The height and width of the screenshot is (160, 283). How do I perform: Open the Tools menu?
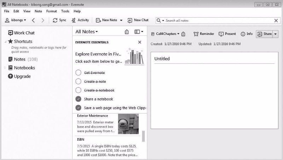click(x=65, y=11)
